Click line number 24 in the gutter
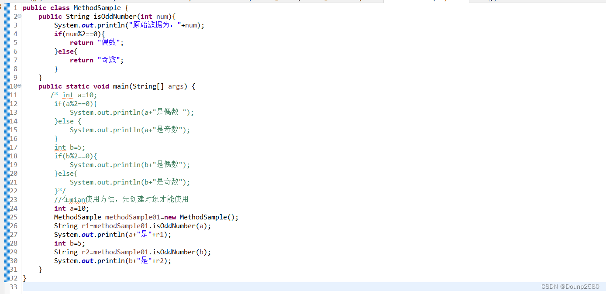Screen dimensions: 606x294 (x=13, y=208)
